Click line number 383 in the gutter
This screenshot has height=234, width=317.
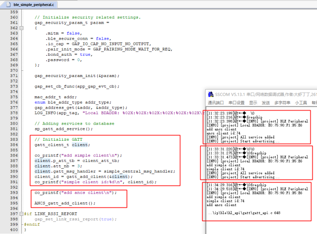pyautogui.click(x=14, y=139)
